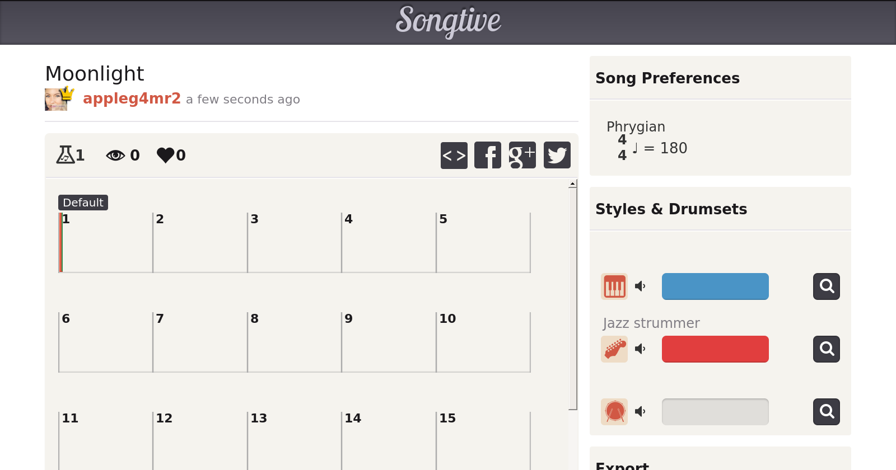Mute the Jazz strummer guitar track
Image resolution: width=896 pixels, height=470 pixels.
[x=640, y=349]
